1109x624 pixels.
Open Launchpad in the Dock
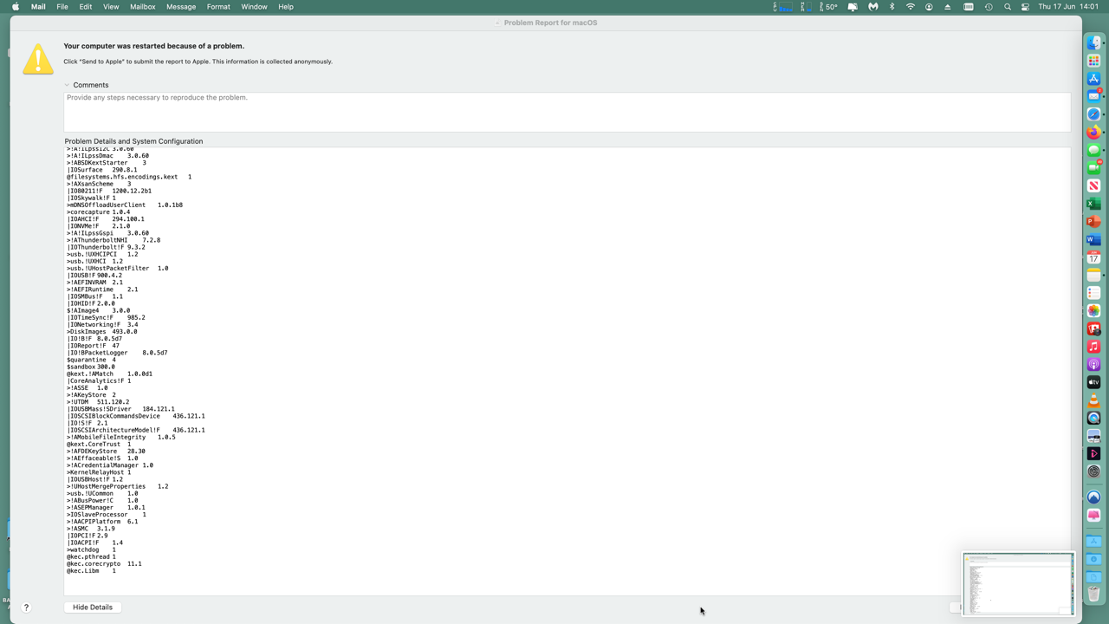pos(1093,61)
